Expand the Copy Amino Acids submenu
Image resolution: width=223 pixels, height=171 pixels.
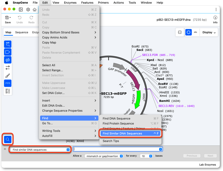tap(69, 37)
